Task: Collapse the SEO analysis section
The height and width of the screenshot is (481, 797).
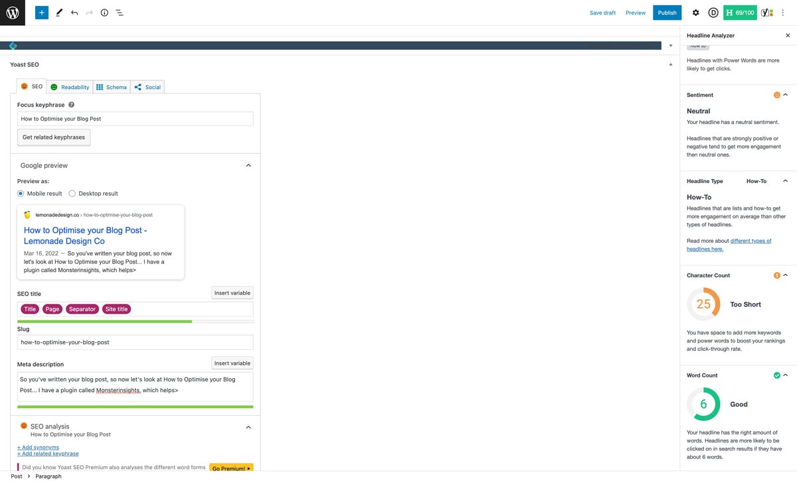Action: pos(248,427)
